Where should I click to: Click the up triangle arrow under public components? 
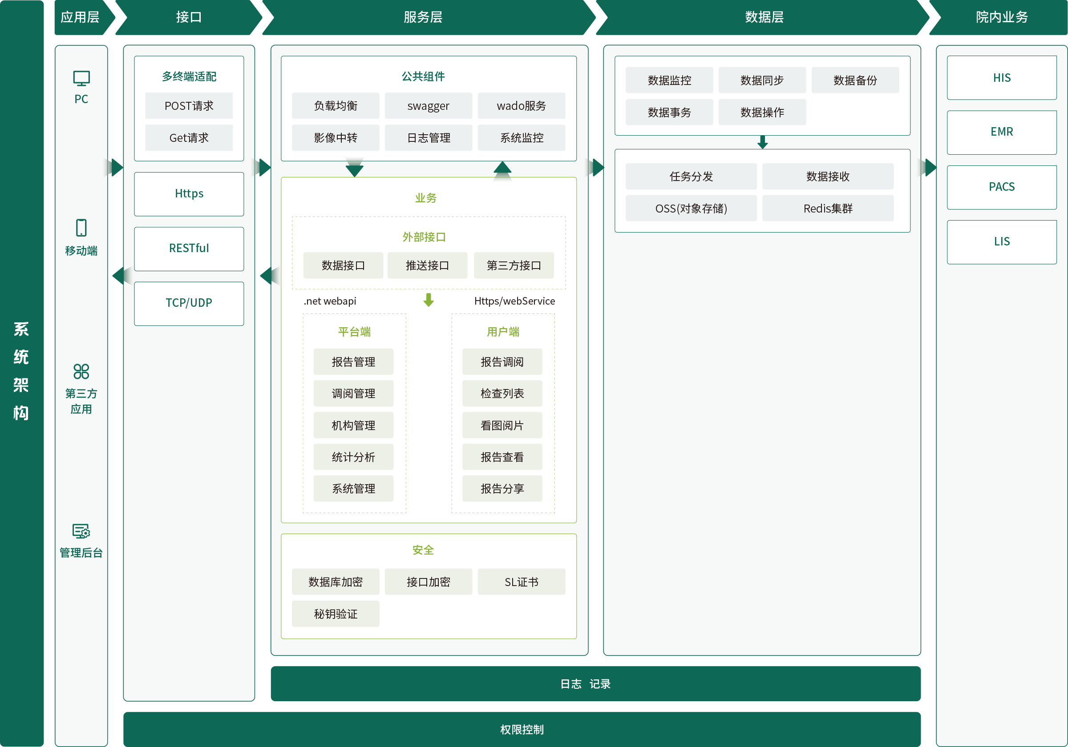click(502, 168)
